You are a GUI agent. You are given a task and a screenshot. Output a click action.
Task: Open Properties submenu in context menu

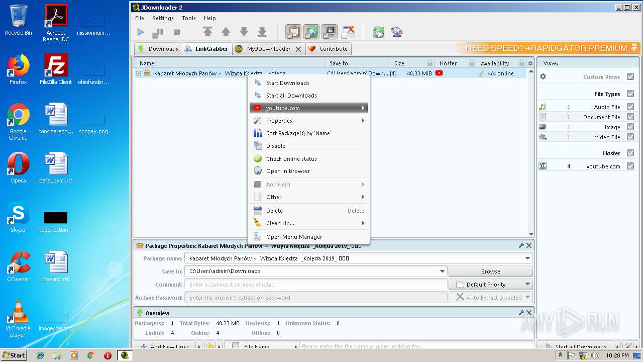[x=308, y=121]
